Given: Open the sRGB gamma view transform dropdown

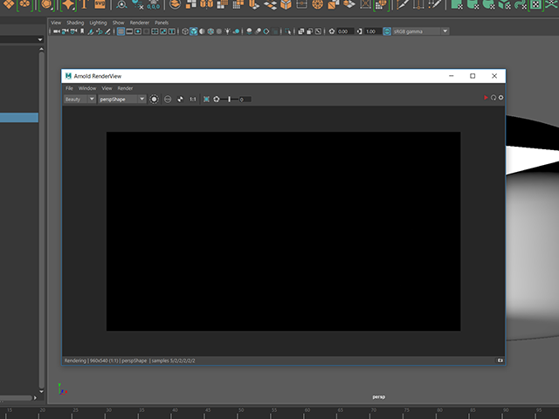Looking at the screenshot, I should 421,31.
